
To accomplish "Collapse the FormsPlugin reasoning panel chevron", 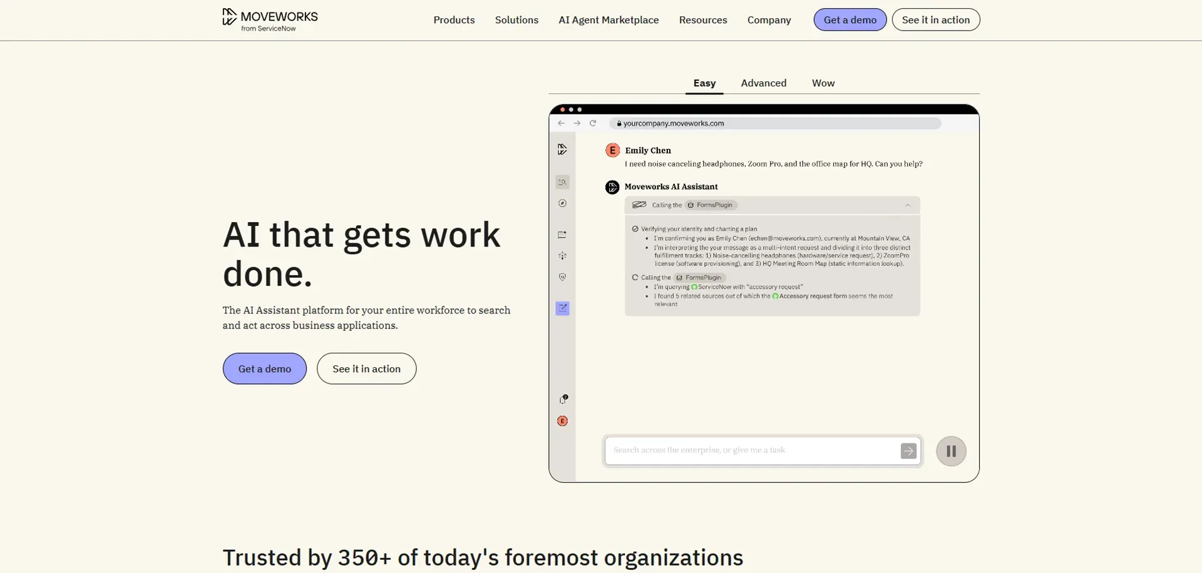I will click(907, 205).
